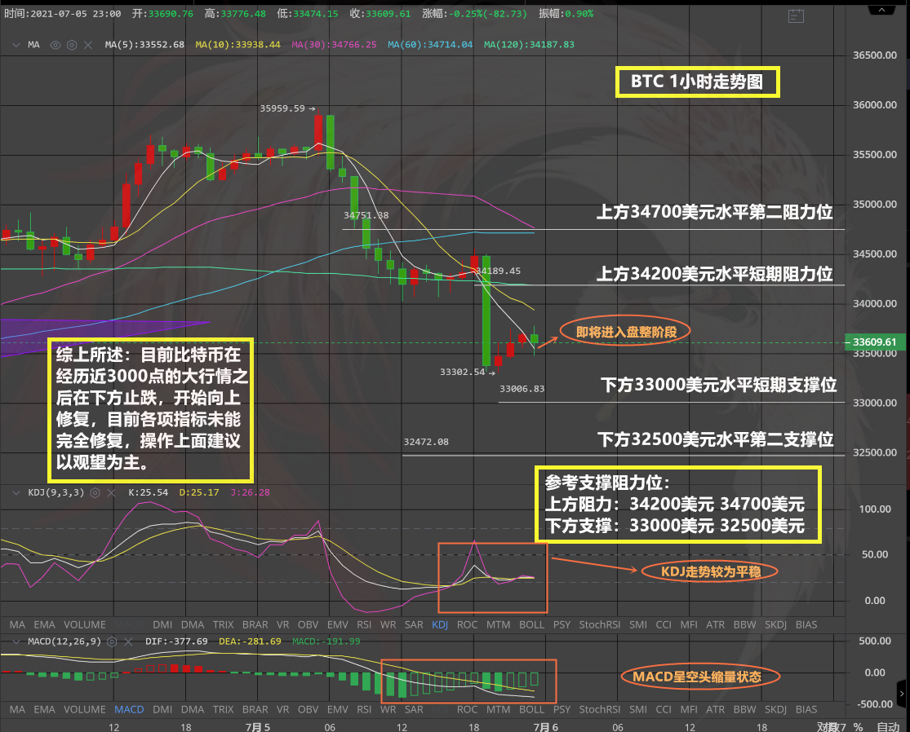Select BOLL in KDJ panel indicator bar
910x732 pixels.
531,624
